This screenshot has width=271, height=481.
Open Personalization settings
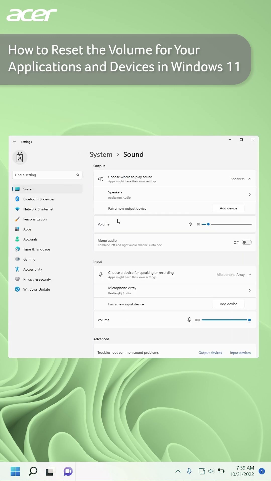(47, 219)
